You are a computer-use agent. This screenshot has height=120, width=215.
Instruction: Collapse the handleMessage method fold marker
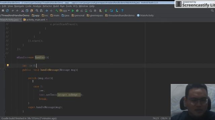[4, 70]
